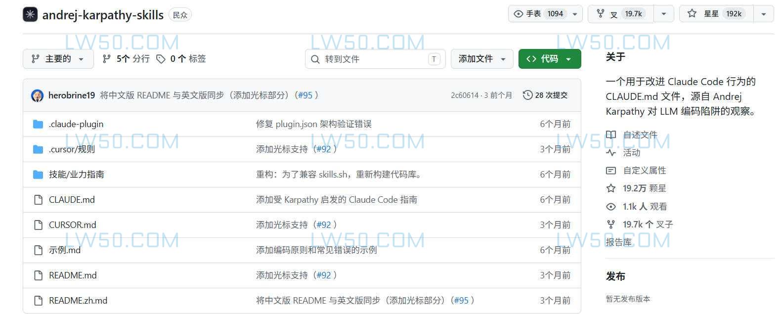Click the 技能/业力指南 folder icon
This screenshot has width=781, height=314.
38,175
